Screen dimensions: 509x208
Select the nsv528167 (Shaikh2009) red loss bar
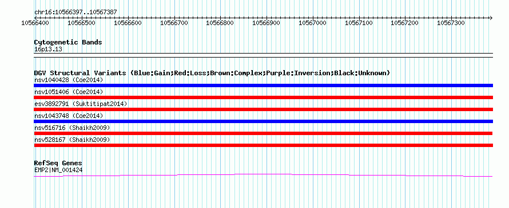[x=263, y=145]
